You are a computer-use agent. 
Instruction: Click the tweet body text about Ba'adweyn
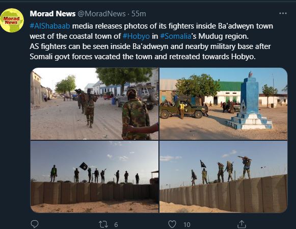151,41
